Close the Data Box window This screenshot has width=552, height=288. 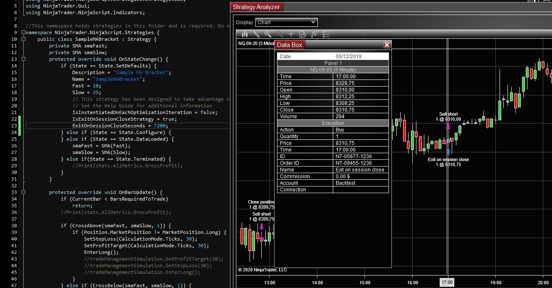click(387, 45)
